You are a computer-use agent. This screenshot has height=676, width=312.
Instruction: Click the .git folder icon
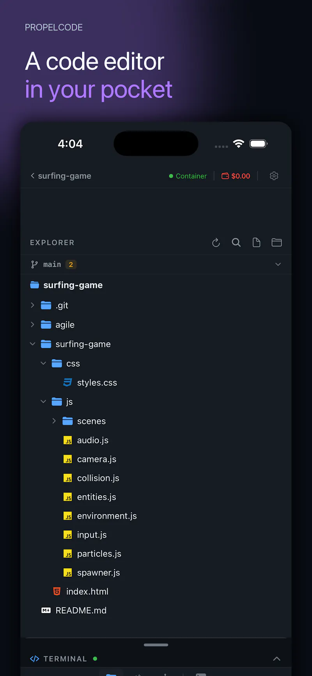46,305
